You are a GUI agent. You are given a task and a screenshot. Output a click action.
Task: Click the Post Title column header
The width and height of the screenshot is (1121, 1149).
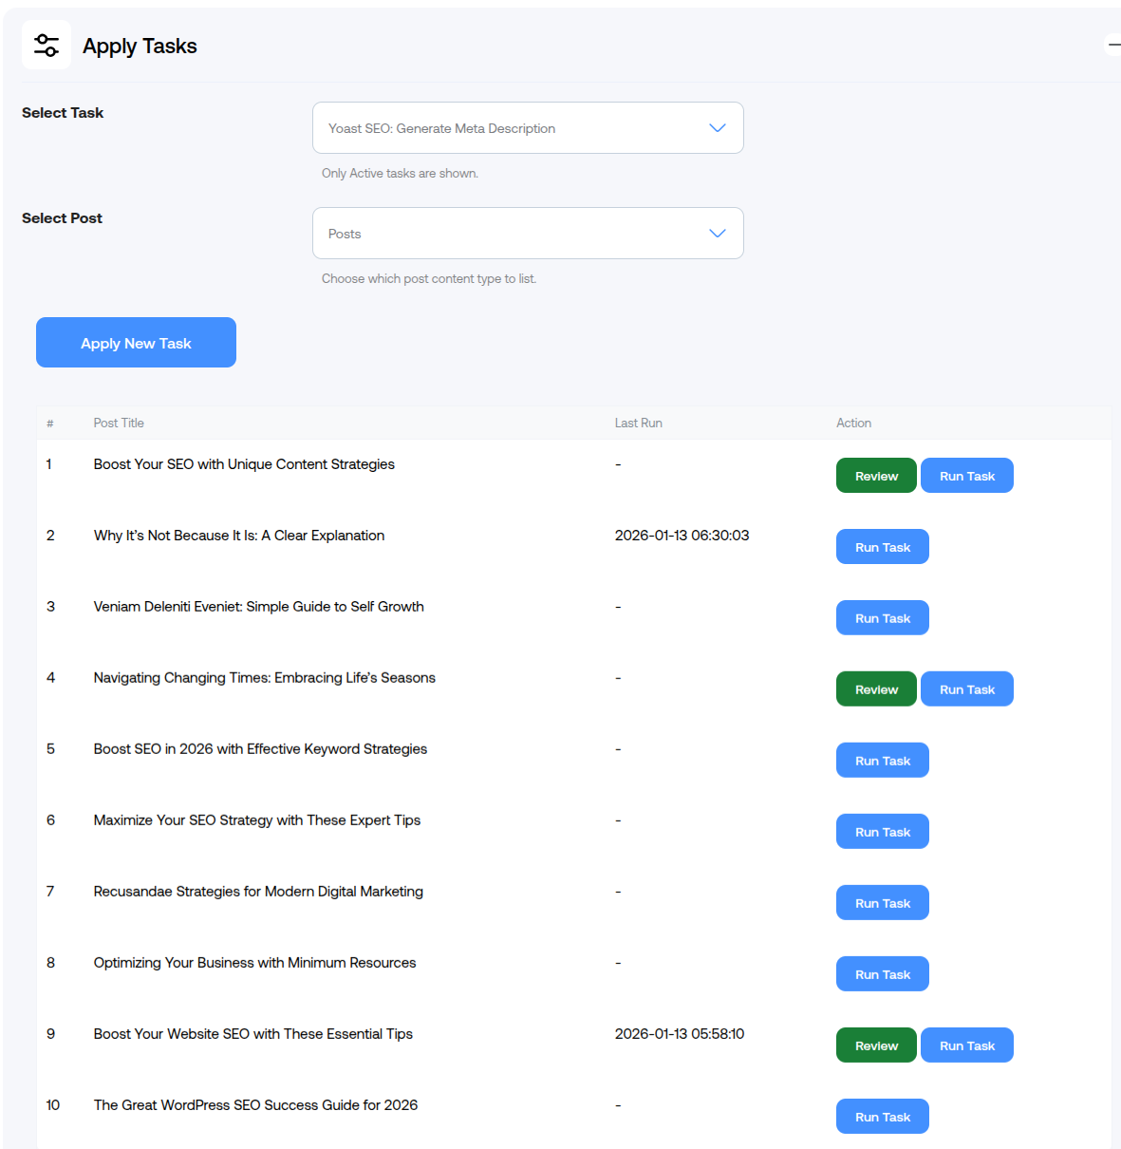tap(119, 424)
